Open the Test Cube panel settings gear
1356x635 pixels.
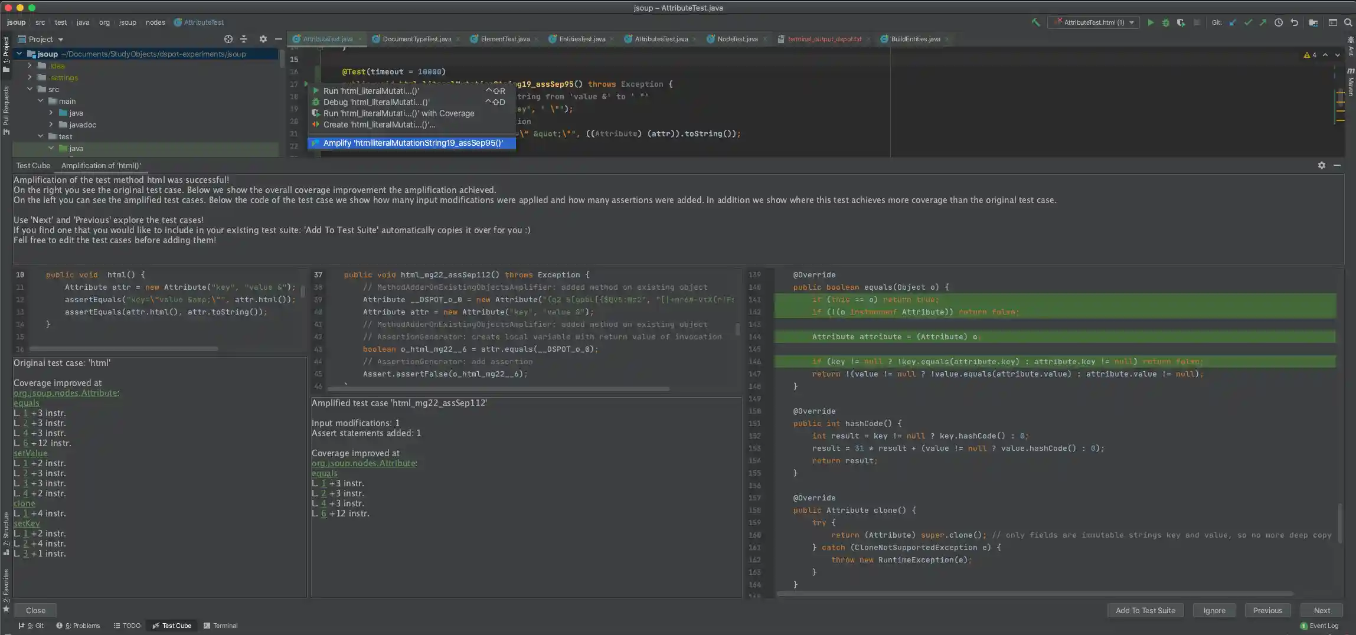point(1321,165)
